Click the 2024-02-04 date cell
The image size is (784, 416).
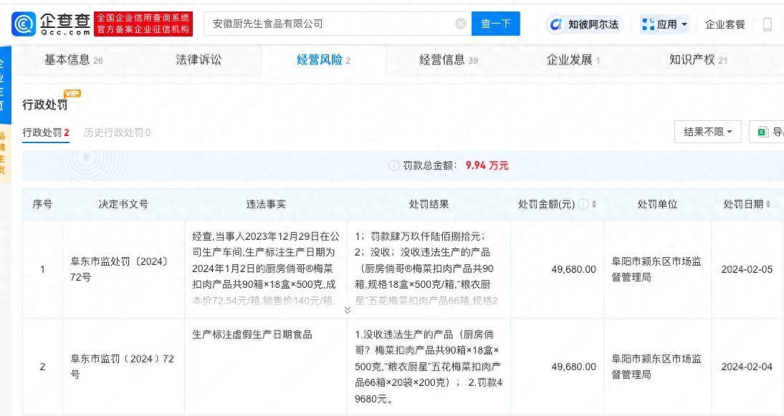pyautogui.click(x=747, y=367)
